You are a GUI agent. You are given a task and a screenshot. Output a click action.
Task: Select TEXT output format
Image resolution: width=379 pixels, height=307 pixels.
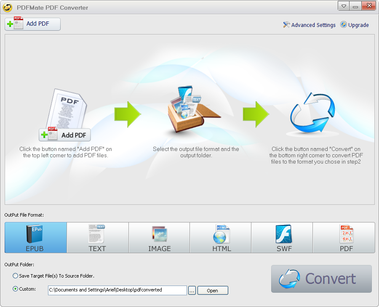98,238
